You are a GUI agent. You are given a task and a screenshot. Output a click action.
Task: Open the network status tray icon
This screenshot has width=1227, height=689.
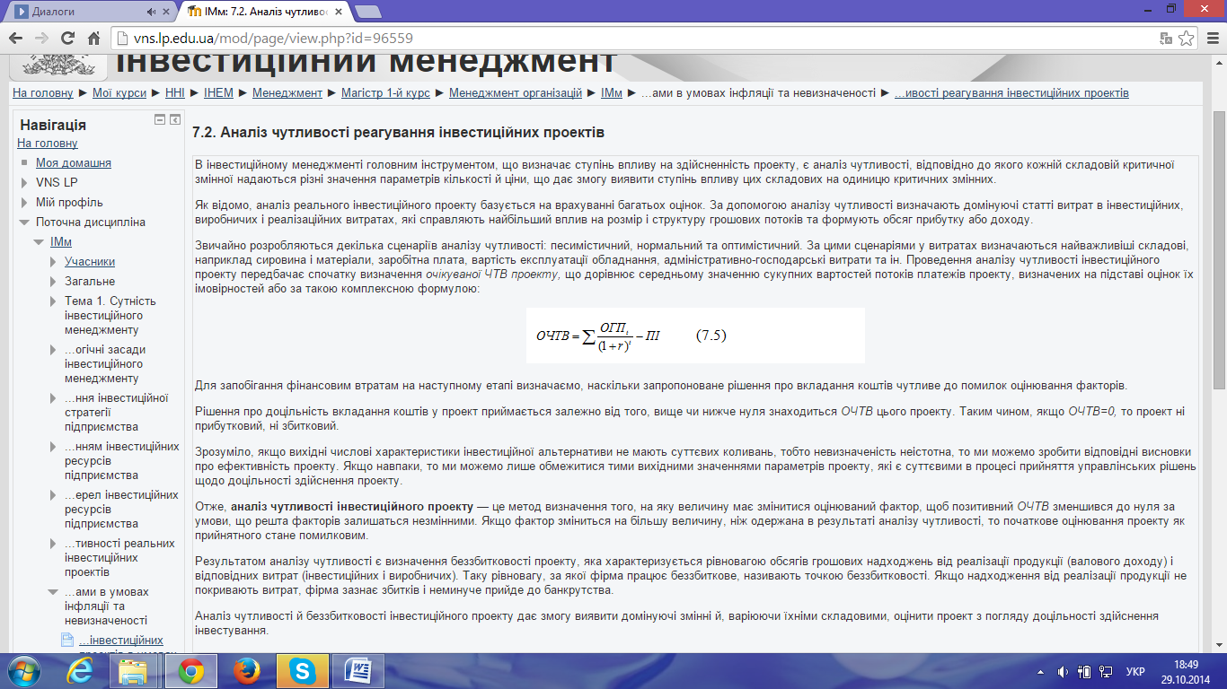click(1104, 671)
